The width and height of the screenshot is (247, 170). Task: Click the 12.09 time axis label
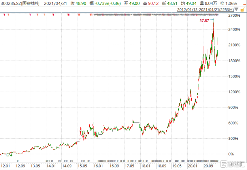point(20,166)
